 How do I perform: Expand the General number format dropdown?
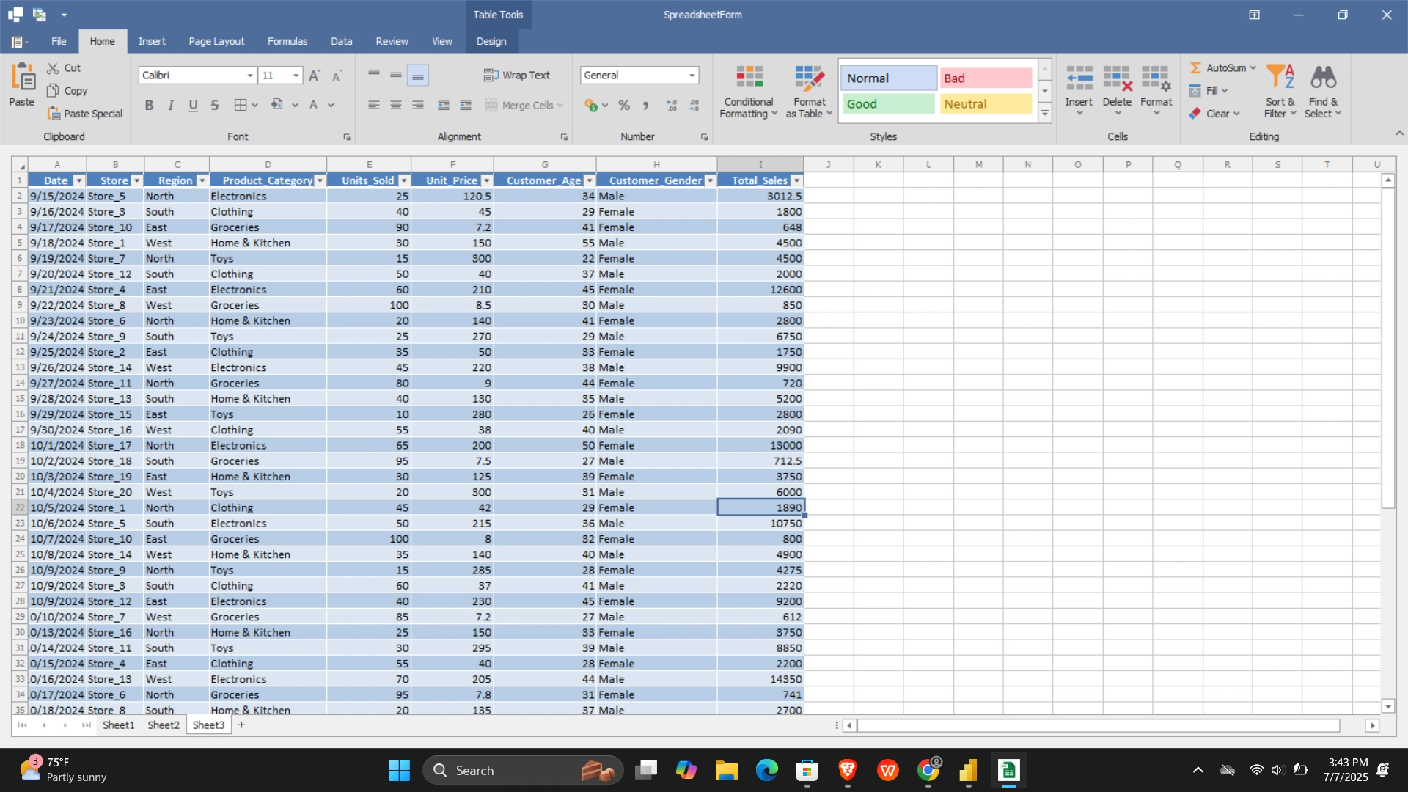pos(692,76)
